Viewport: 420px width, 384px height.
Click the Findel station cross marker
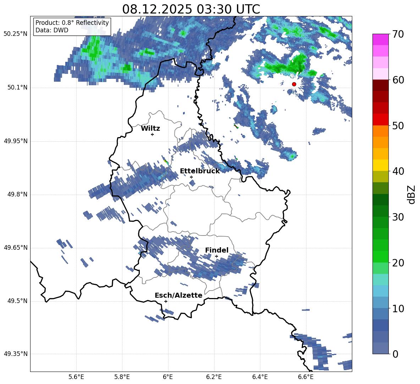coord(216,256)
